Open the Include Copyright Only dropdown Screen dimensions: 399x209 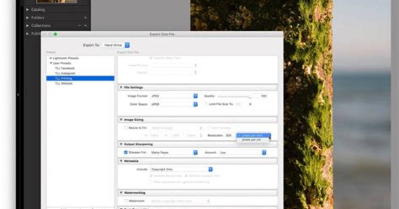[181, 169]
